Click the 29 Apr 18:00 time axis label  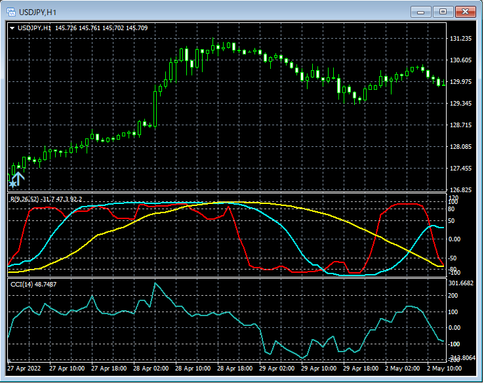[x=361, y=368]
